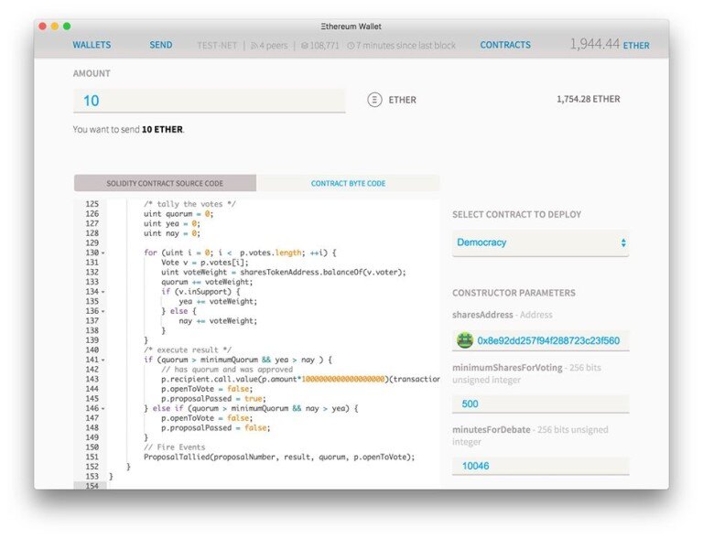Click the sharesAddress identicon avatar
703x538 pixels.
[465, 341]
